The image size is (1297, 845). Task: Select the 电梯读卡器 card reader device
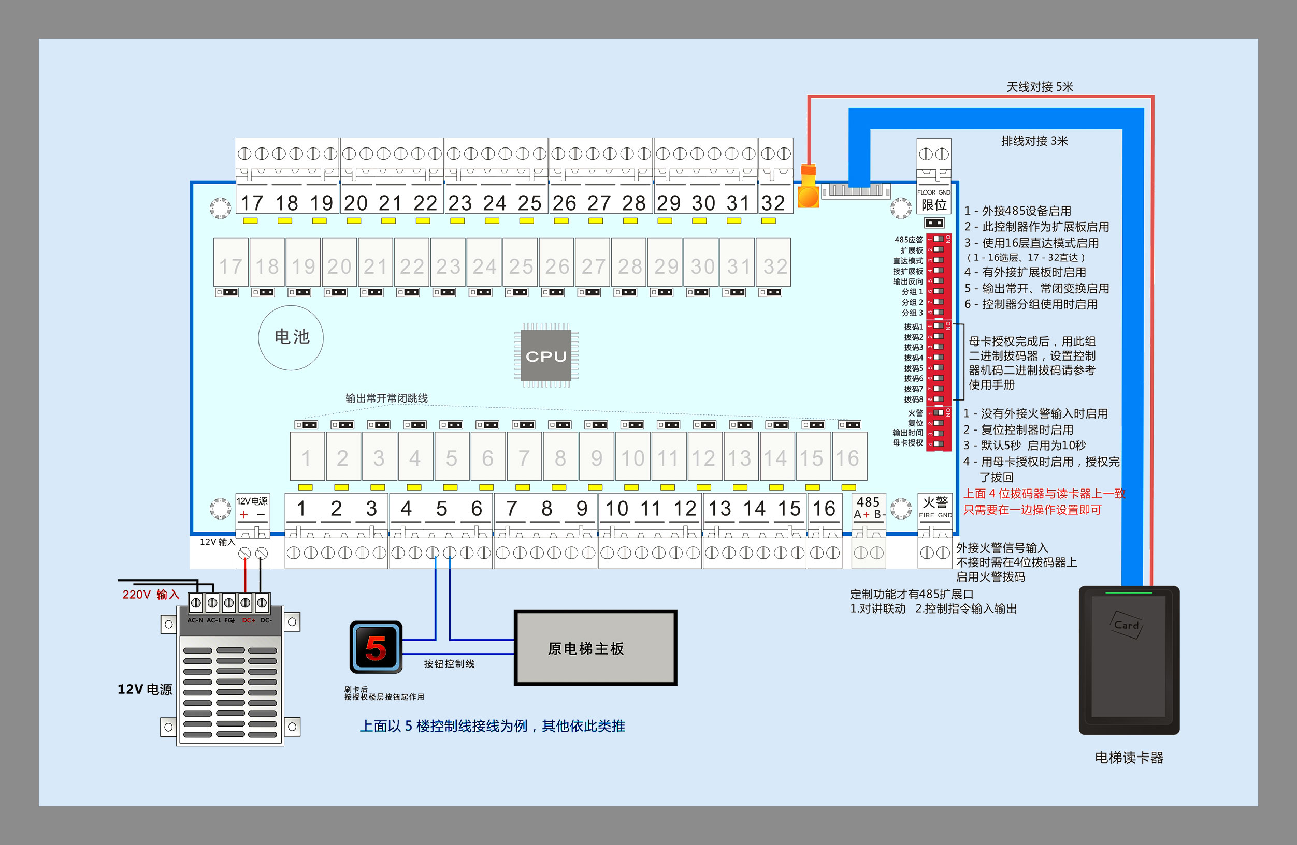[1129, 660]
